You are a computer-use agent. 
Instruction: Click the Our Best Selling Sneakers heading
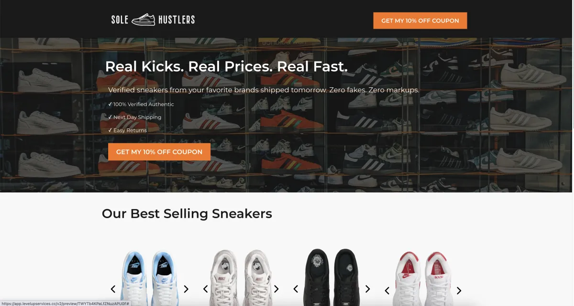click(187, 213)
